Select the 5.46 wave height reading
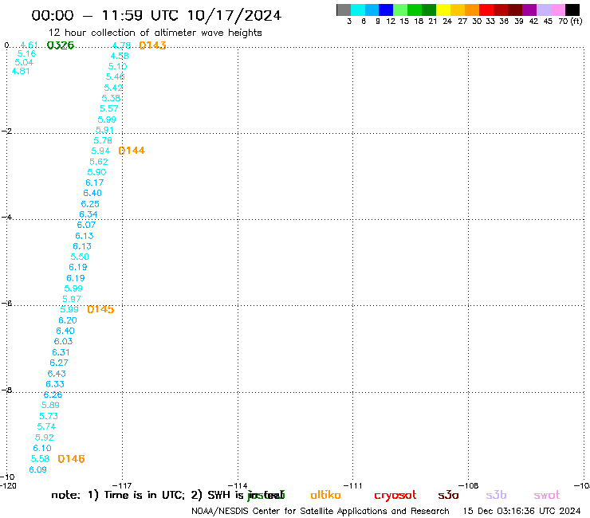 point(115,77)
